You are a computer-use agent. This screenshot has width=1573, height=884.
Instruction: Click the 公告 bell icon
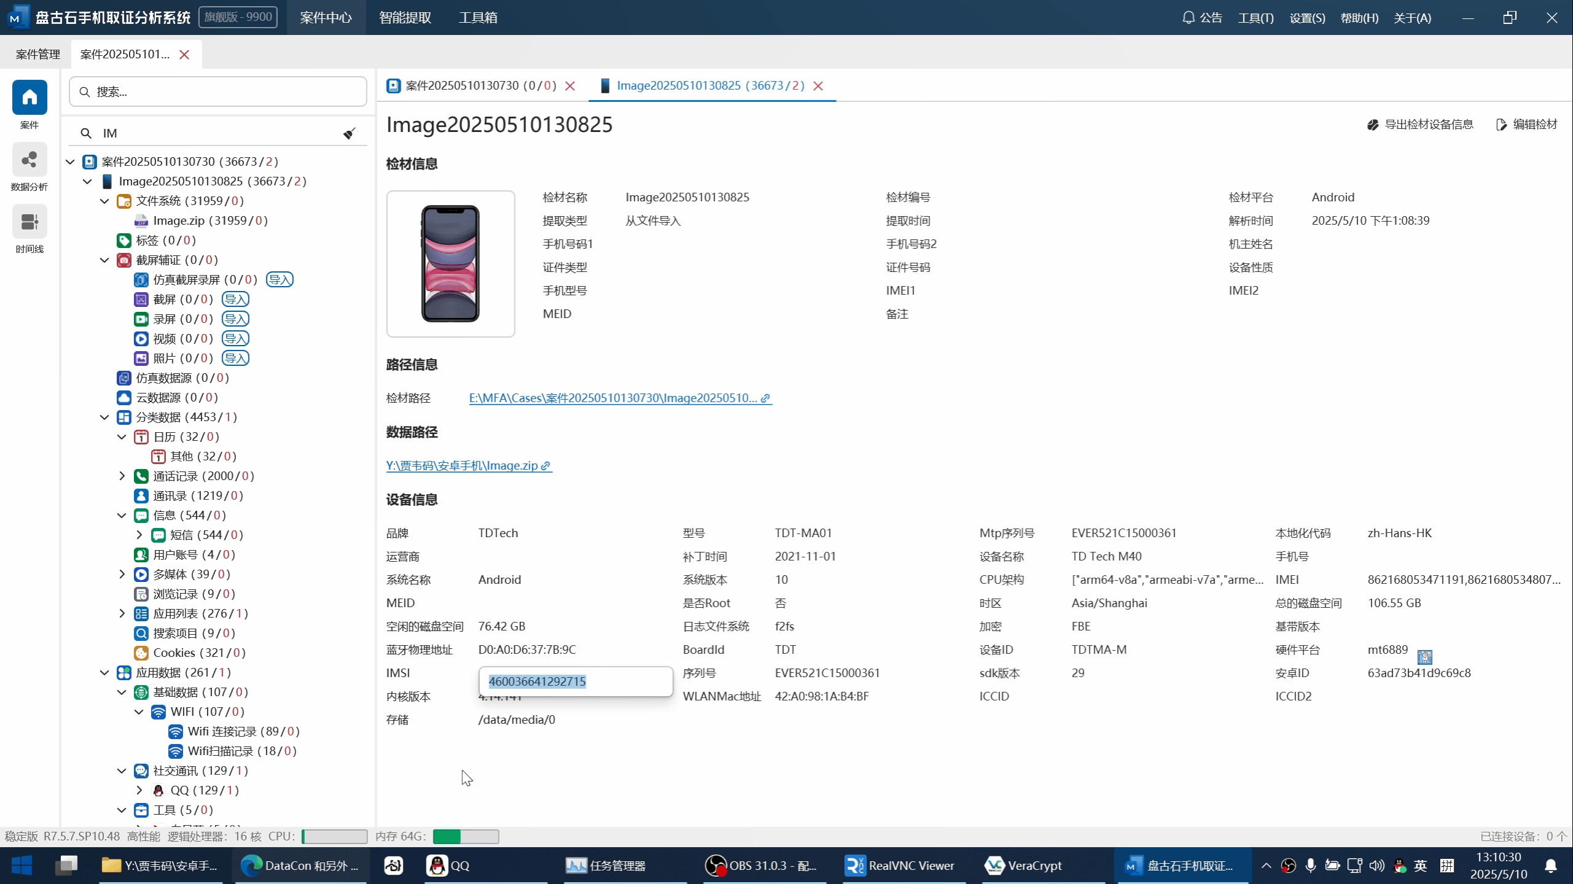1188,18
